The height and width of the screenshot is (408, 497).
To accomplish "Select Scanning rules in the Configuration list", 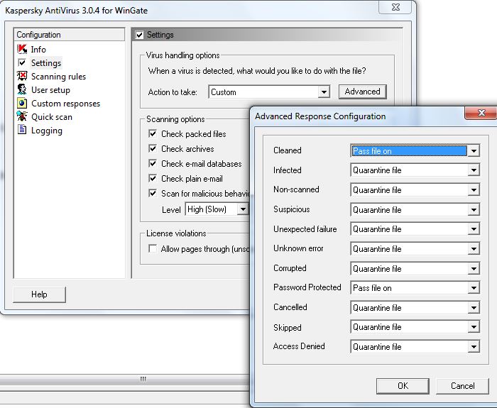I will [58, 77].
